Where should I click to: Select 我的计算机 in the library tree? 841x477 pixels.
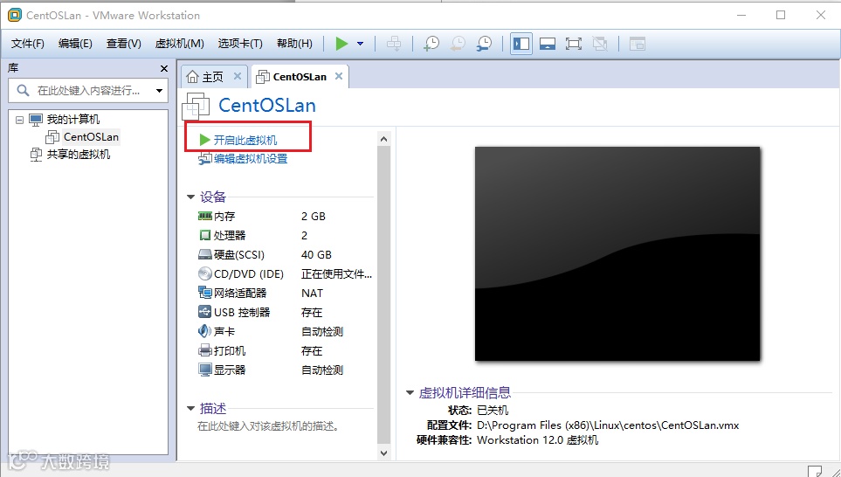(73, 119)
